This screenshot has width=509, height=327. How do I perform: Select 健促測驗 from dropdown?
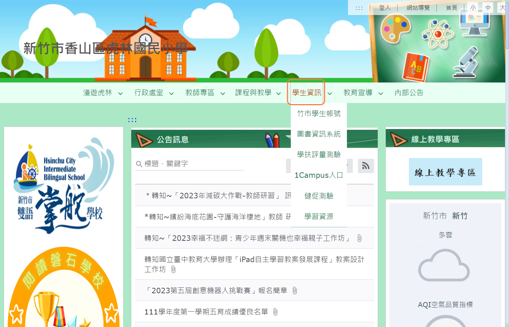319,196
